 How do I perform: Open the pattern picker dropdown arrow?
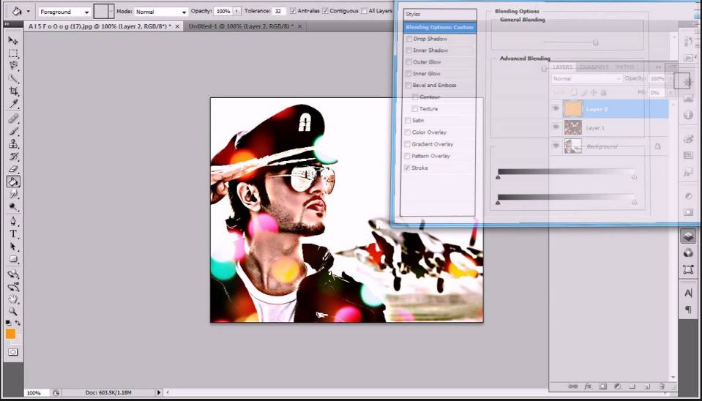[x=111, y=12]
